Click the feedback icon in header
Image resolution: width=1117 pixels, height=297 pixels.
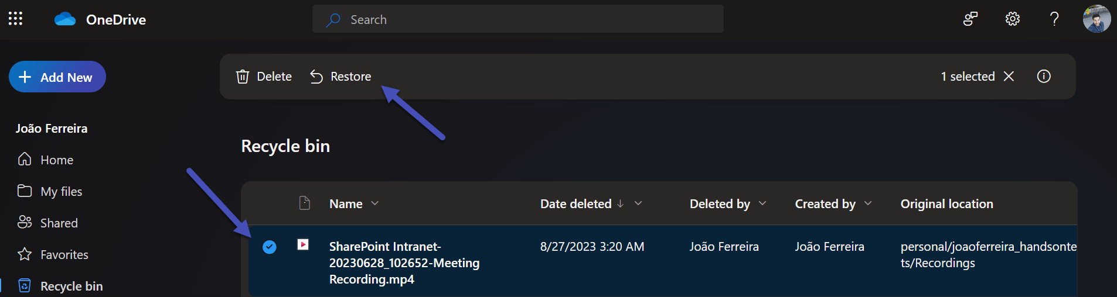(970, 19)
